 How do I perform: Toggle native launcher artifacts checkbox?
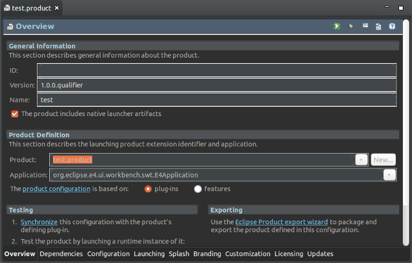tap(15, 114)
